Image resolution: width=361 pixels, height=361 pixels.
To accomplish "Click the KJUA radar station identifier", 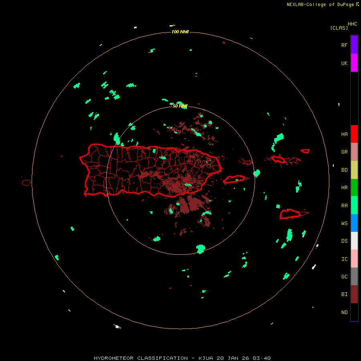I will (206, 358).
